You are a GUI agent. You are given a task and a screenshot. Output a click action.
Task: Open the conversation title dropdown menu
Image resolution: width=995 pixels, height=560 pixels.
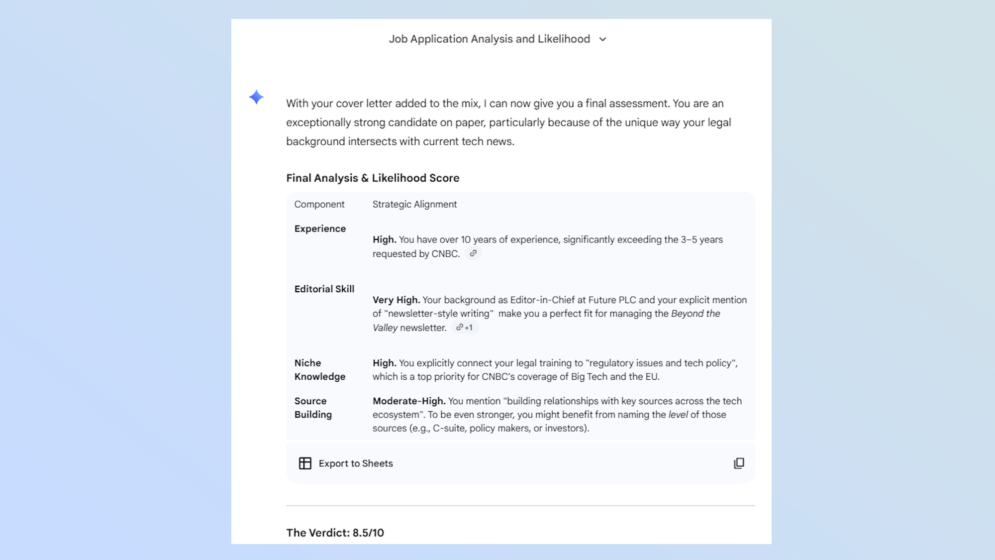click(x=602, y=39)
